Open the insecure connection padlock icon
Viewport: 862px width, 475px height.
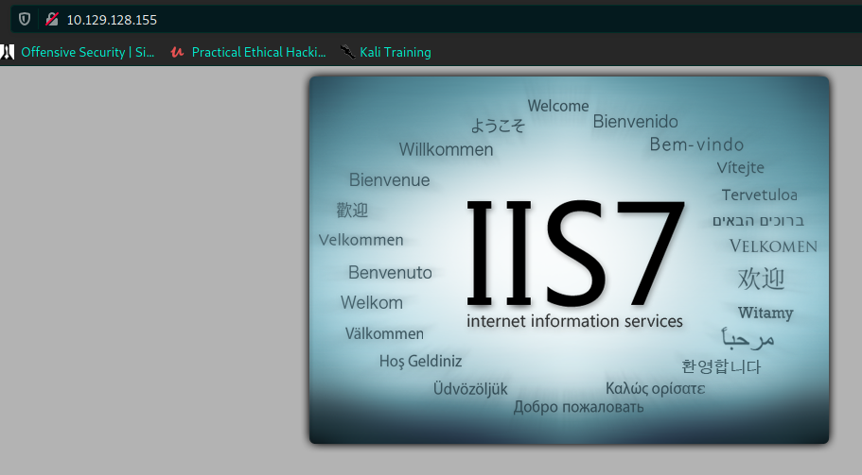click(52, 20)
